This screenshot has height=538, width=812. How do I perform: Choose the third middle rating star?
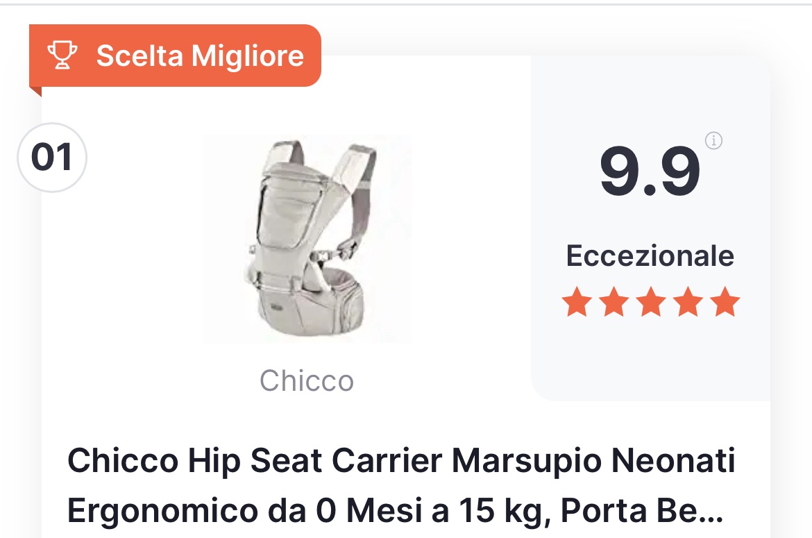(651, 301)
